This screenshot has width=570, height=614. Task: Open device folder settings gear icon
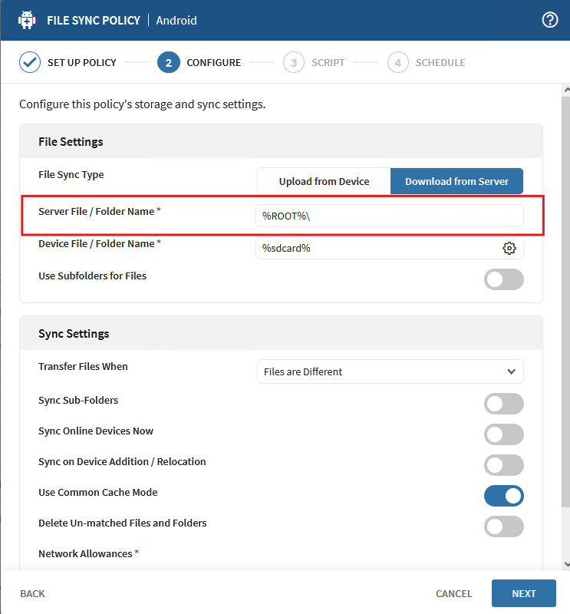pyautogui.click(x=509, y=248)
